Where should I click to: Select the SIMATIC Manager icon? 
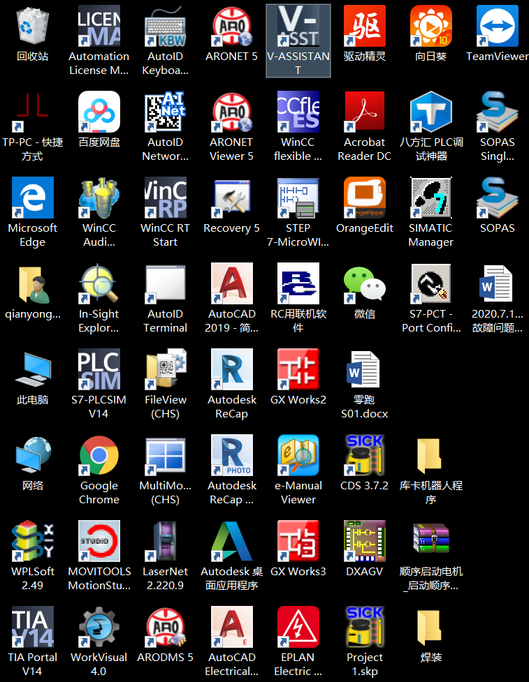point(430,198)
